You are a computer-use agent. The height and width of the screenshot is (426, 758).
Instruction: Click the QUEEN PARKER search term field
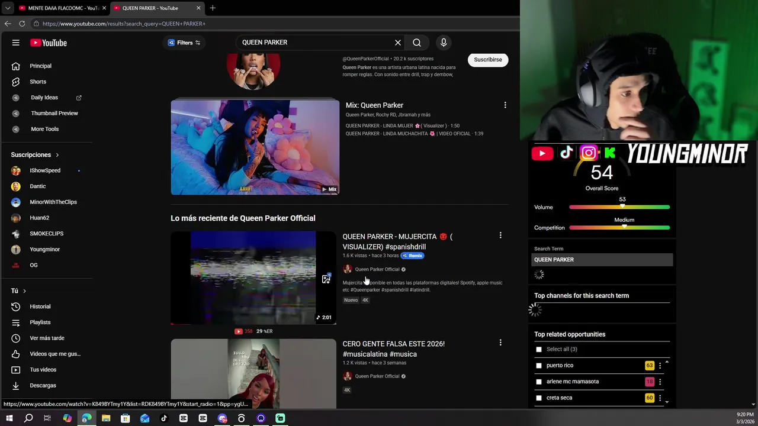[602, 260]
